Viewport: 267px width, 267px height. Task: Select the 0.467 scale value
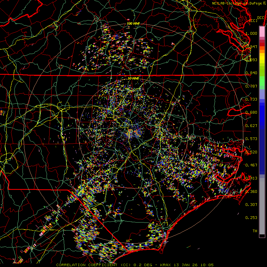[x=251, y=165]
